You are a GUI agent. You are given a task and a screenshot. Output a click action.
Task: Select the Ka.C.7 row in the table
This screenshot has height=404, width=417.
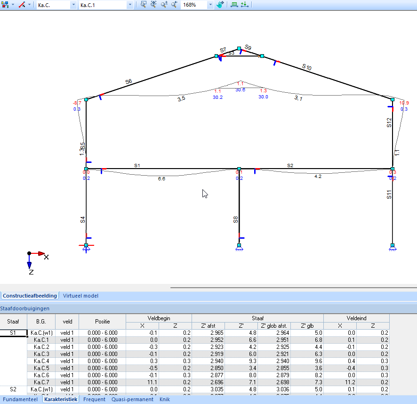pos(208,382)
